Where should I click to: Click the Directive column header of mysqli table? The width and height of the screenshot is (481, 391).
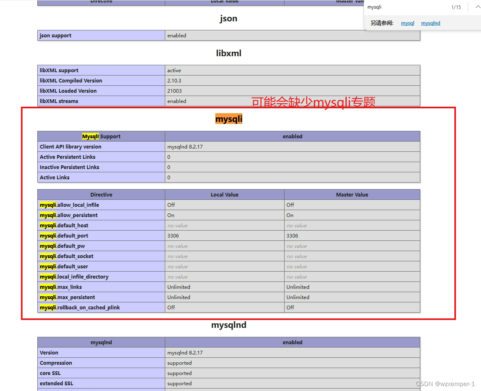tap(101, 194)
